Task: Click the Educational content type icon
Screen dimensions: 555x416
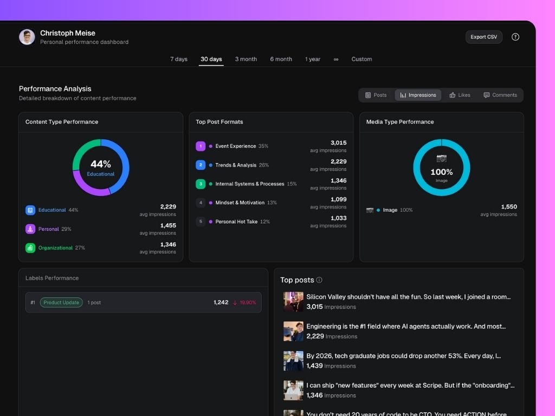Action: click(31, 210)
